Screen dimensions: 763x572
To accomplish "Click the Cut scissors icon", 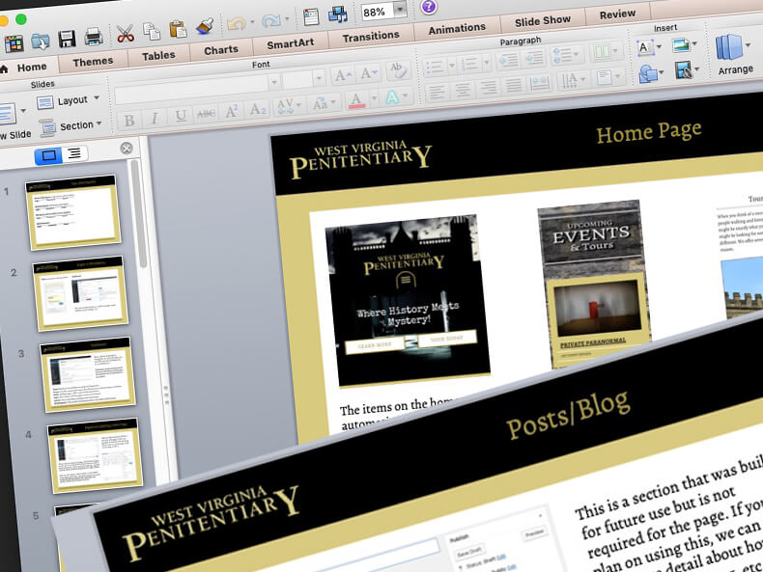I will coord(125,35).
